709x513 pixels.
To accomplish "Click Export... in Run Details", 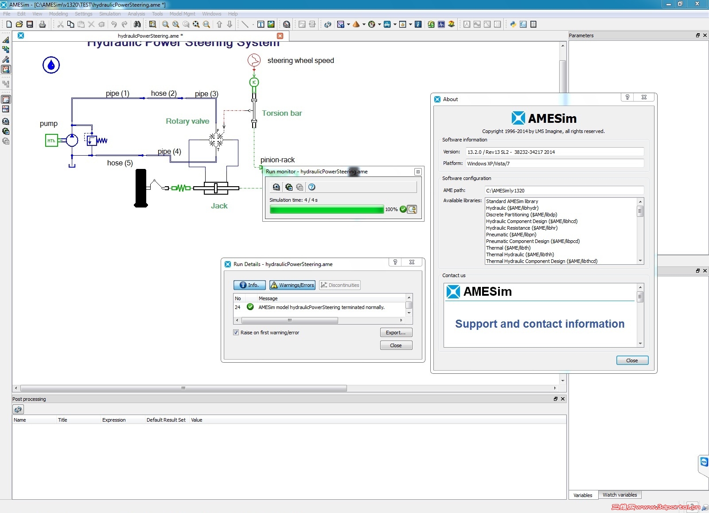I will tap(396, 333).
